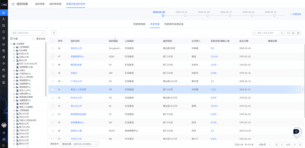Select the 2020-05-18 timeline point
The height and width of the screenshot is (148, 305).
click(x=208, y=15)
